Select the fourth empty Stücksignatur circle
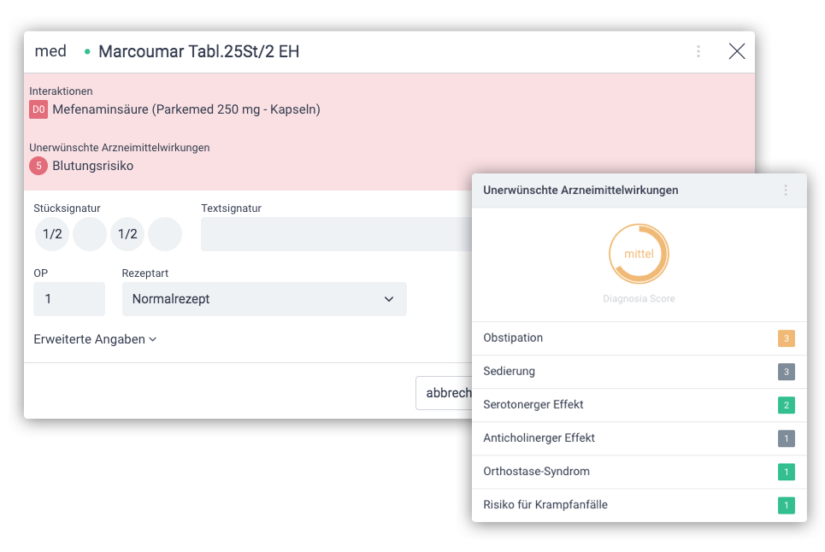825x552 pixels. pyautogui.click(x=165, y=234)
